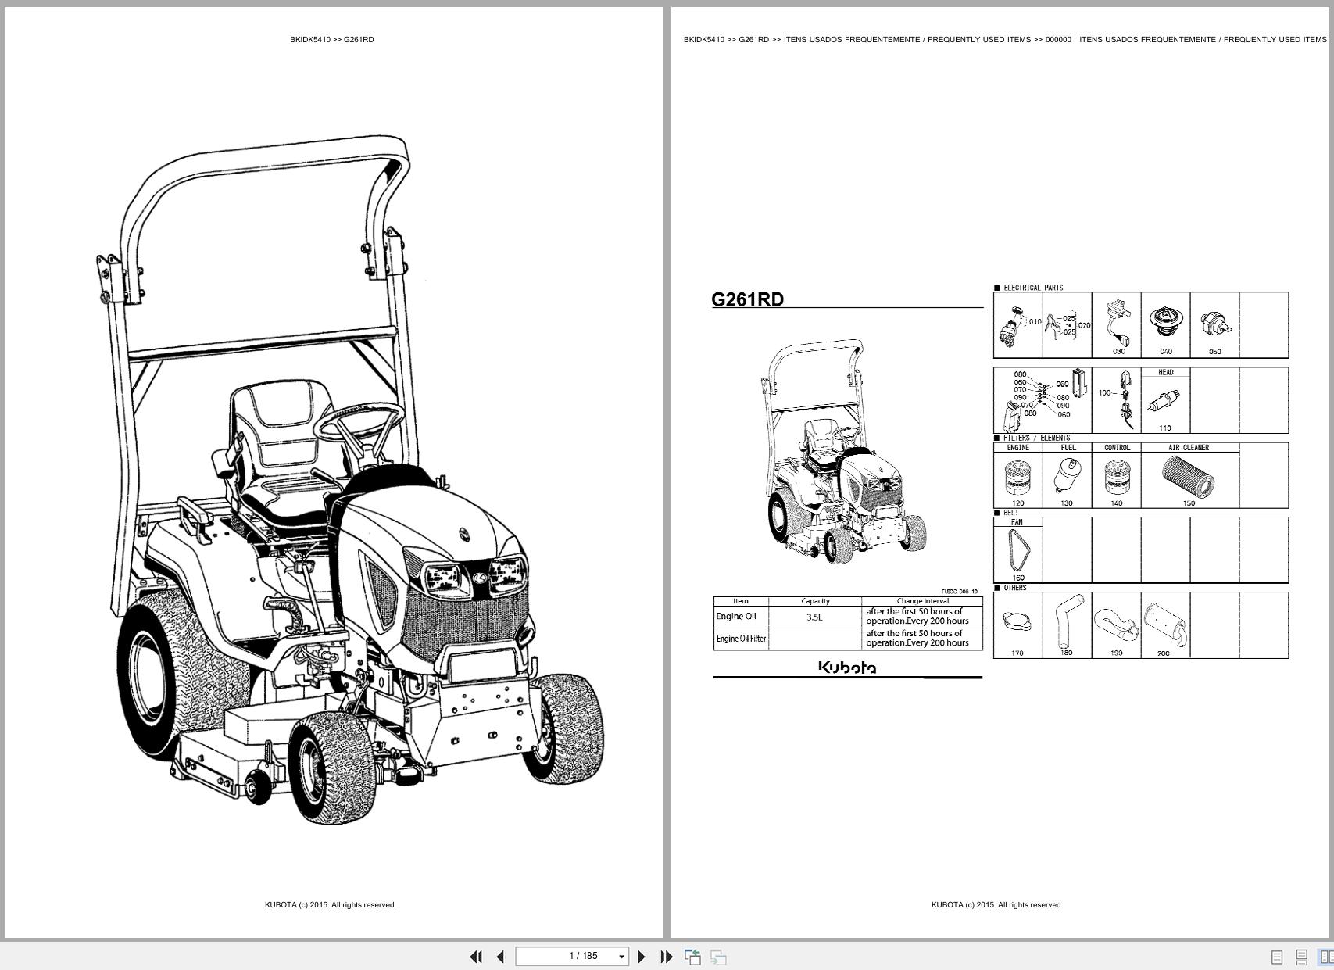Screen dimensions: 1334x970
Task: Click the OTHERS section heading
Action: [x=1014, y=588]
